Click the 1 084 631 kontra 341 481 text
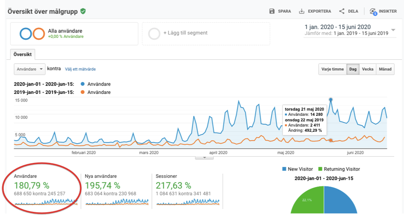Screen dimensions: 404x216 [x=183, y=194]
